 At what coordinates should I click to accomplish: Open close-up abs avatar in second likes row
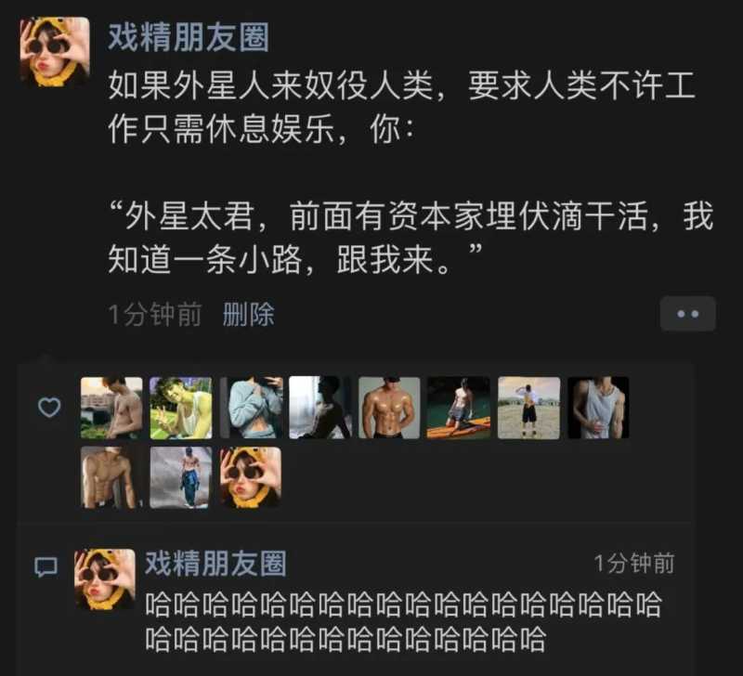click(111, 477)
